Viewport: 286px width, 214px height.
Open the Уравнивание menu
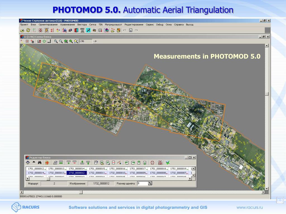click(68, 25)
